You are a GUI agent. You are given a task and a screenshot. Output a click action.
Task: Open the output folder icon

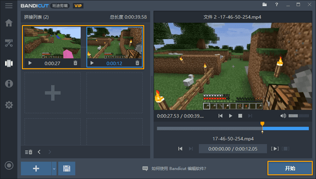point(265,4)
